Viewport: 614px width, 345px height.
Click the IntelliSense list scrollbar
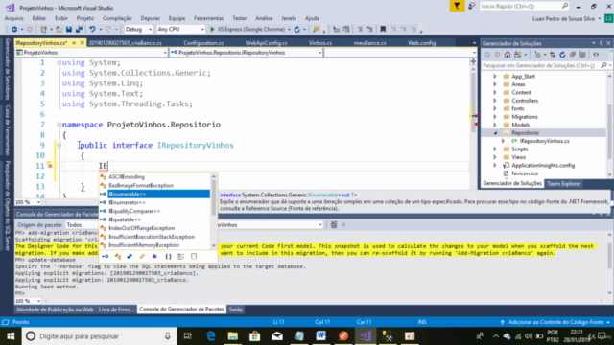tap(213, 211)
